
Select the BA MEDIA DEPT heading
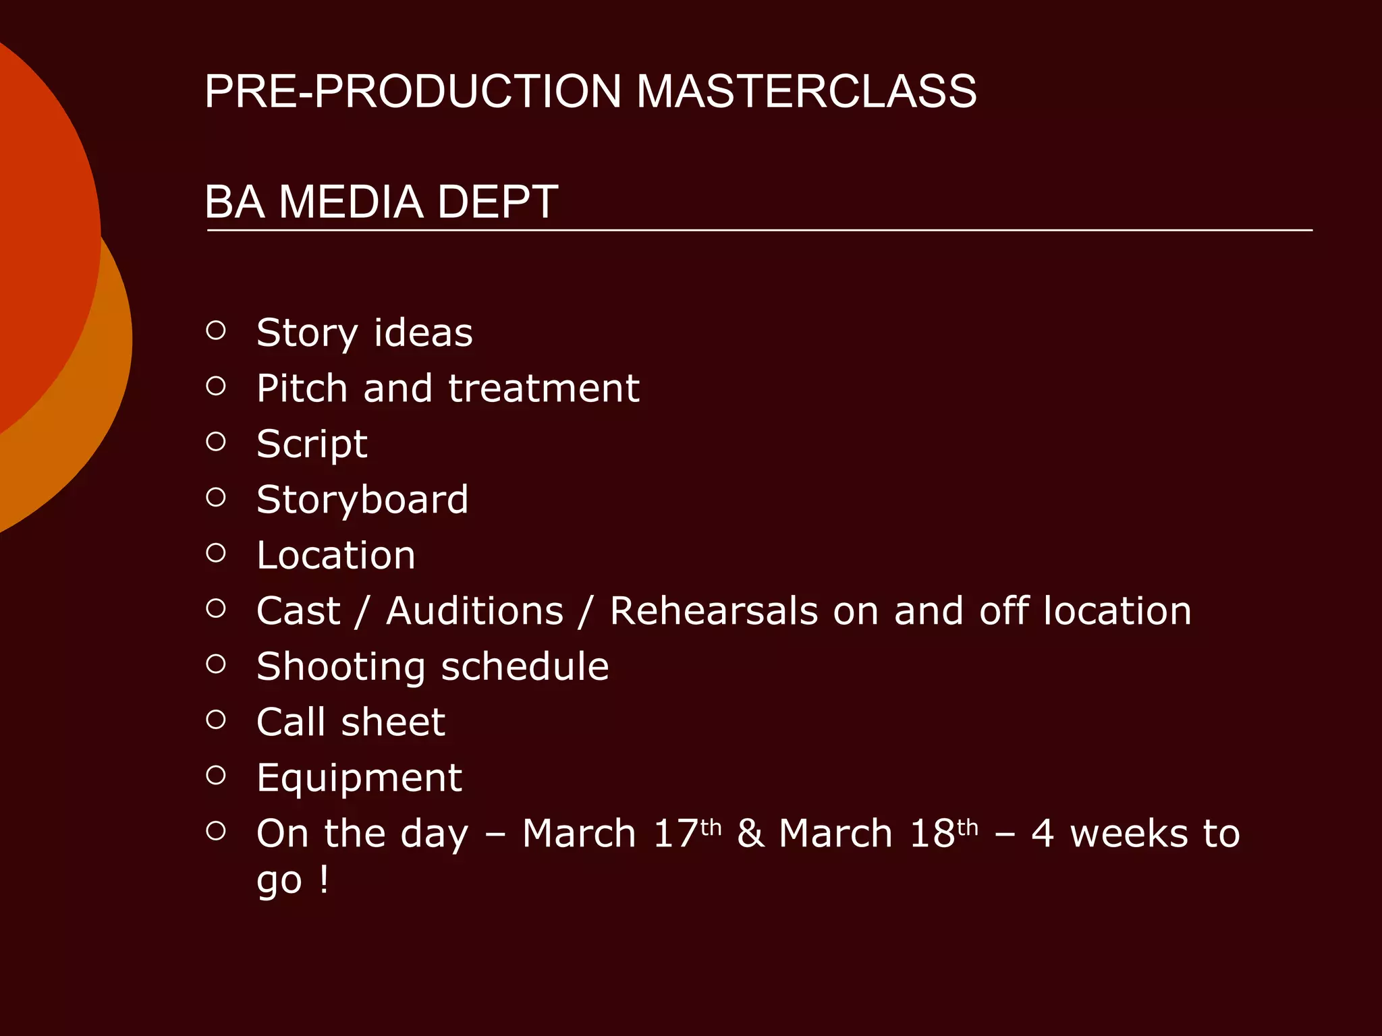tap(381, 202)
